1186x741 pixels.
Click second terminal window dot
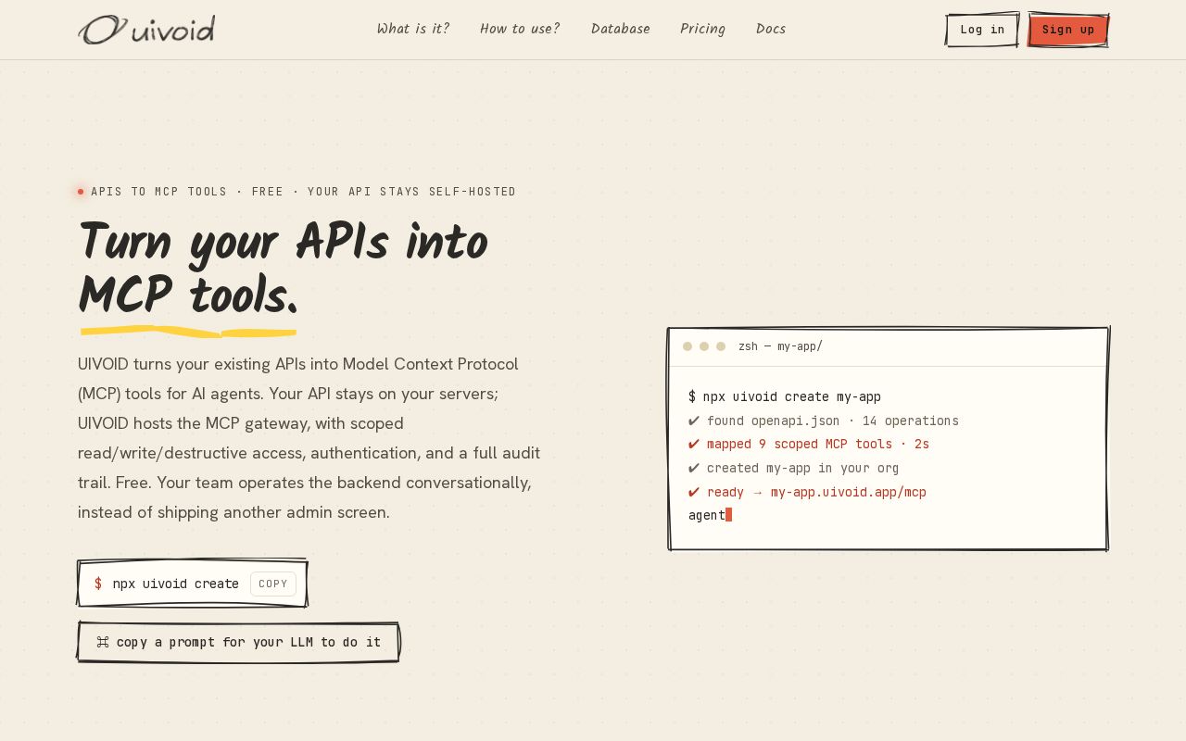[704, 346]
